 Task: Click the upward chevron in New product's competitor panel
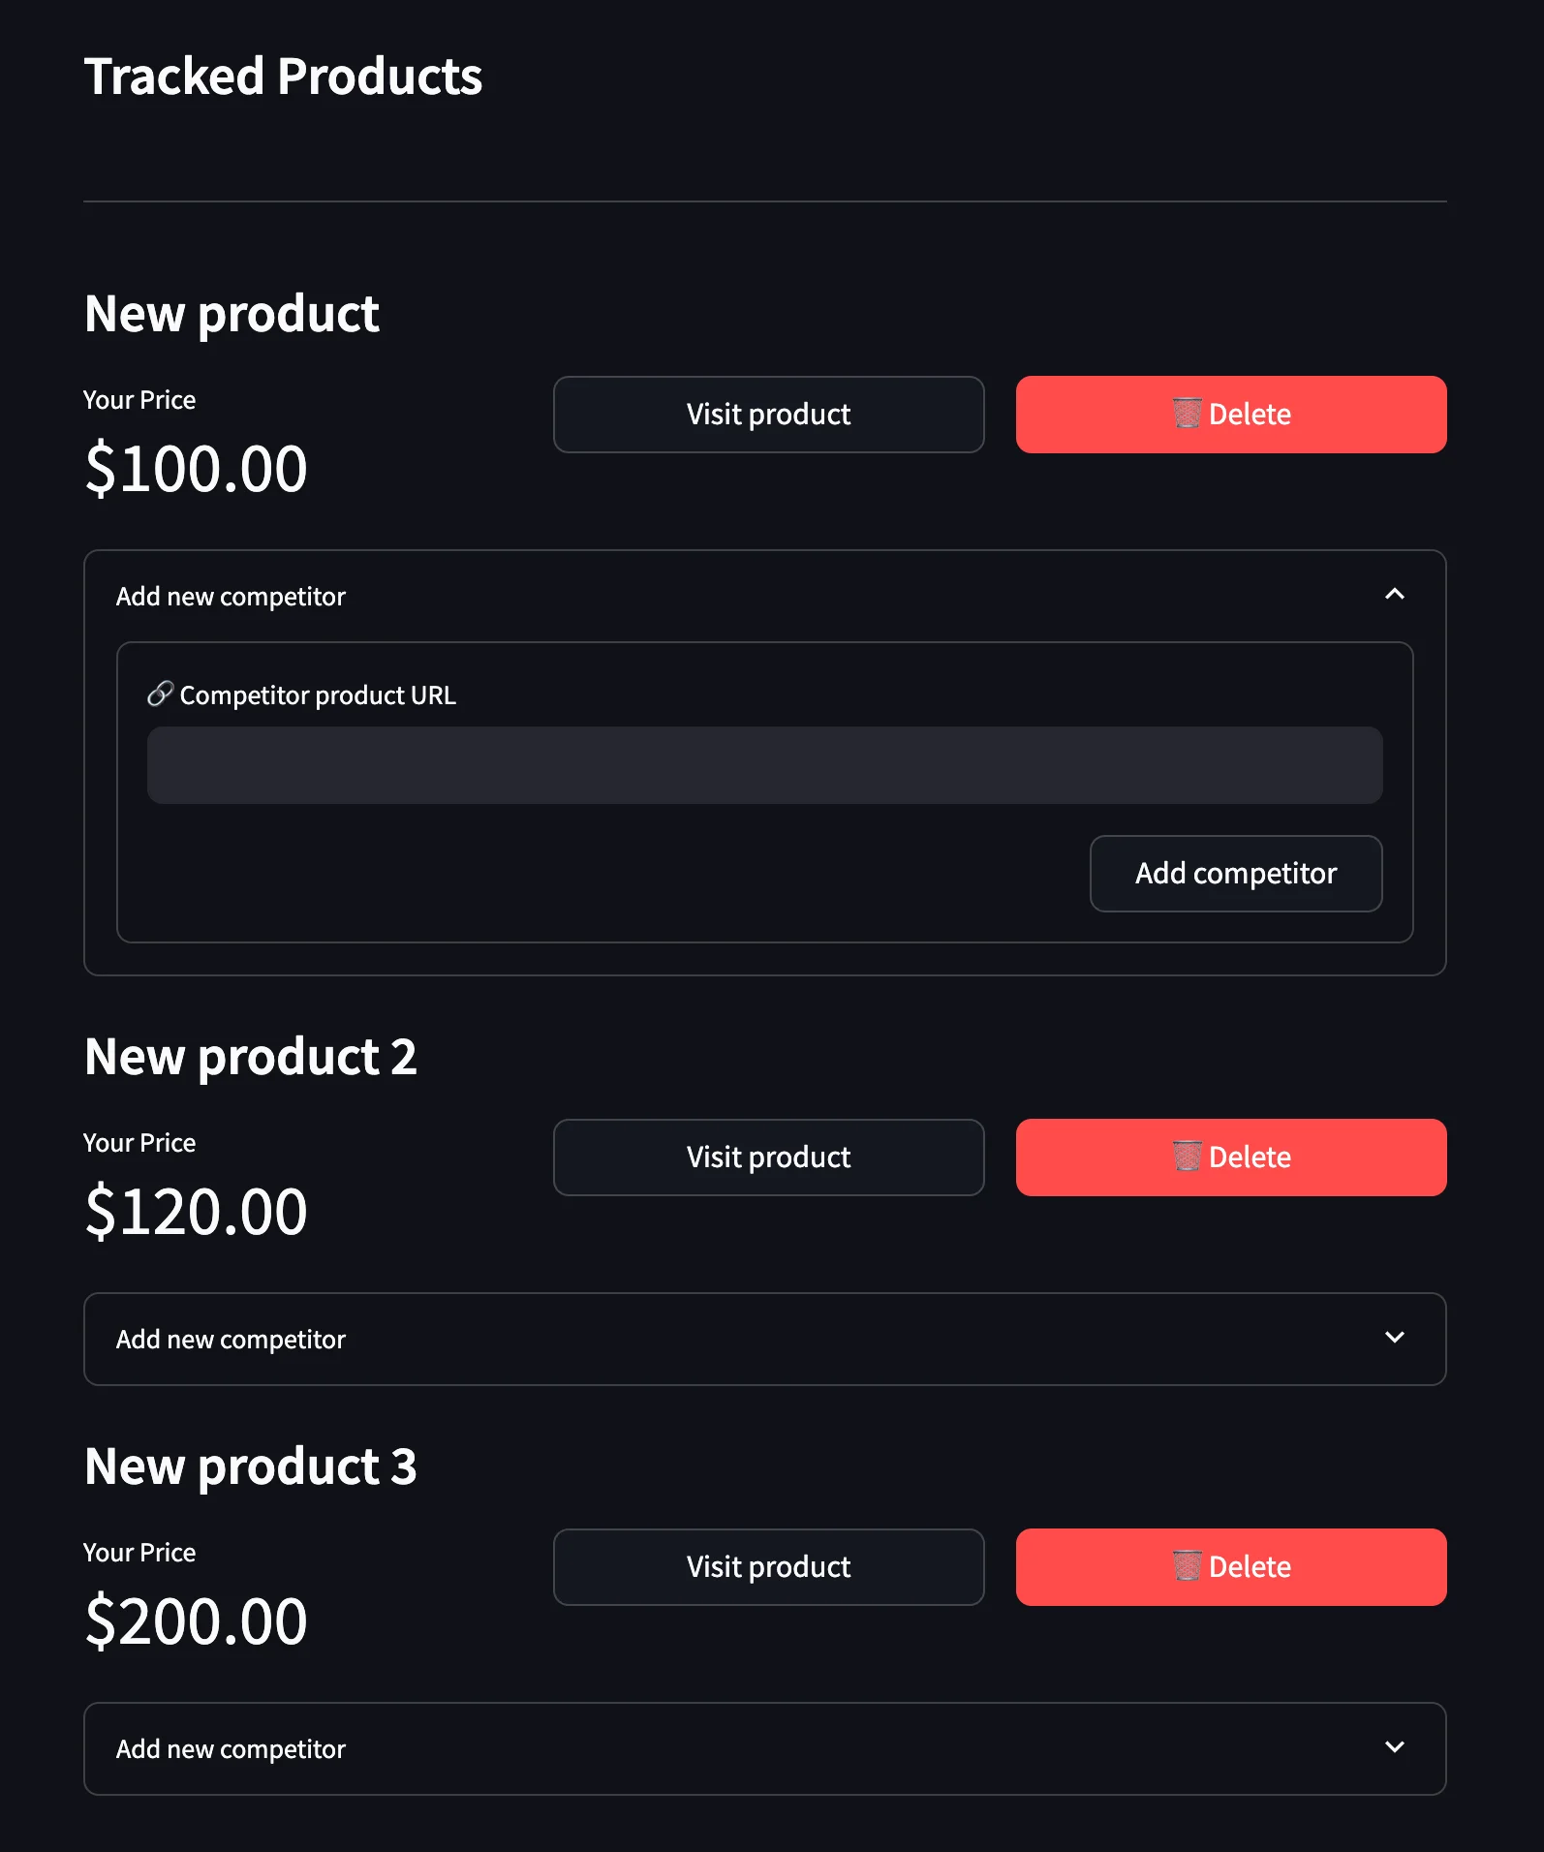pyautogui.click(x=1396, y=595)
